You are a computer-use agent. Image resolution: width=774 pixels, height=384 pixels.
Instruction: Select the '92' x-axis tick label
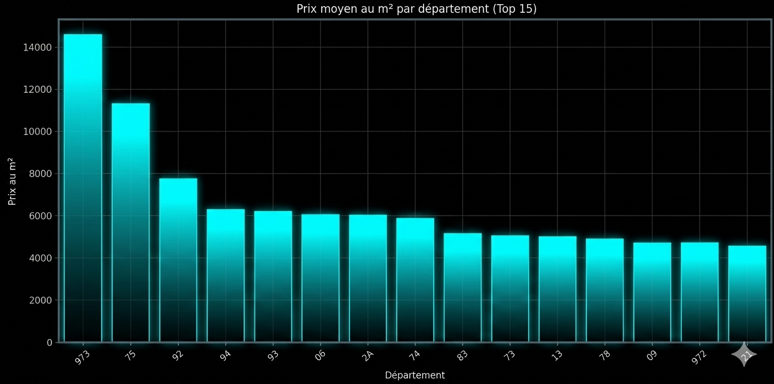178,355
